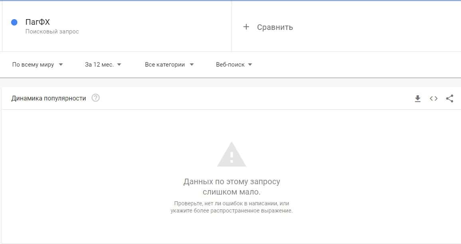Open the help question mark icon
461x244 pixels.
95,98
